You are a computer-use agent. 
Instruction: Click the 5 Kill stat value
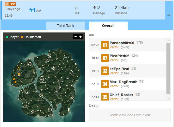[x=76, y=8]
